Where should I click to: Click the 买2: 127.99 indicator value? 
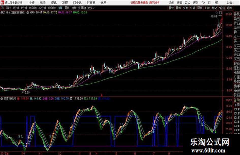tap(90, 98)
